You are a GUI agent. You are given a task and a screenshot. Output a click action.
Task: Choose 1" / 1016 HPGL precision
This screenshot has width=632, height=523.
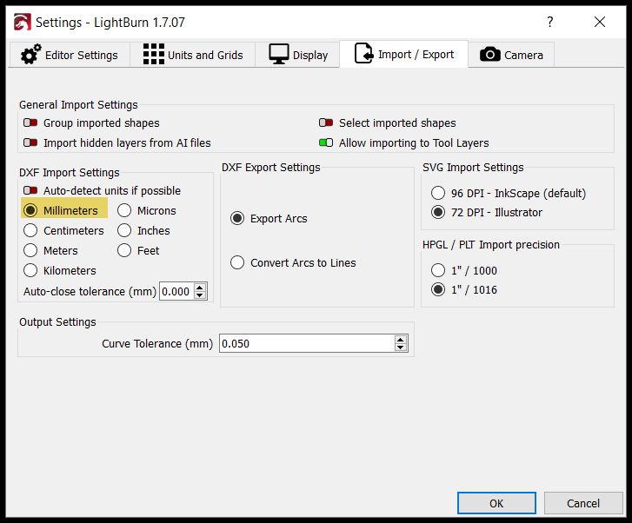[438, 289]
